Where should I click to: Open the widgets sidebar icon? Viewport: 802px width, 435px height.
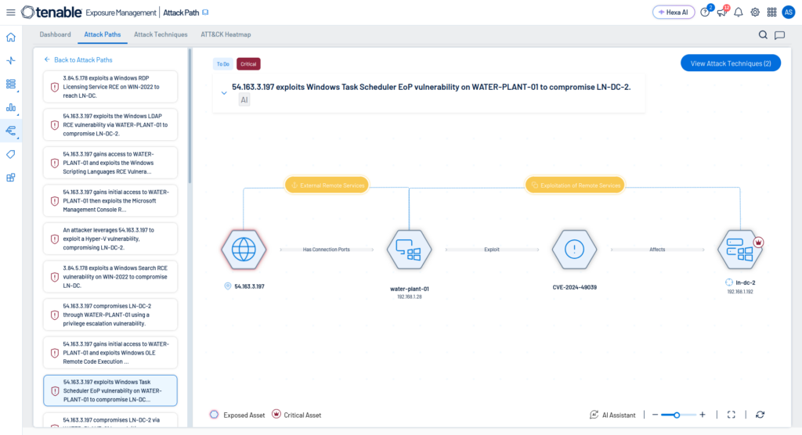[x=11, y=178]
